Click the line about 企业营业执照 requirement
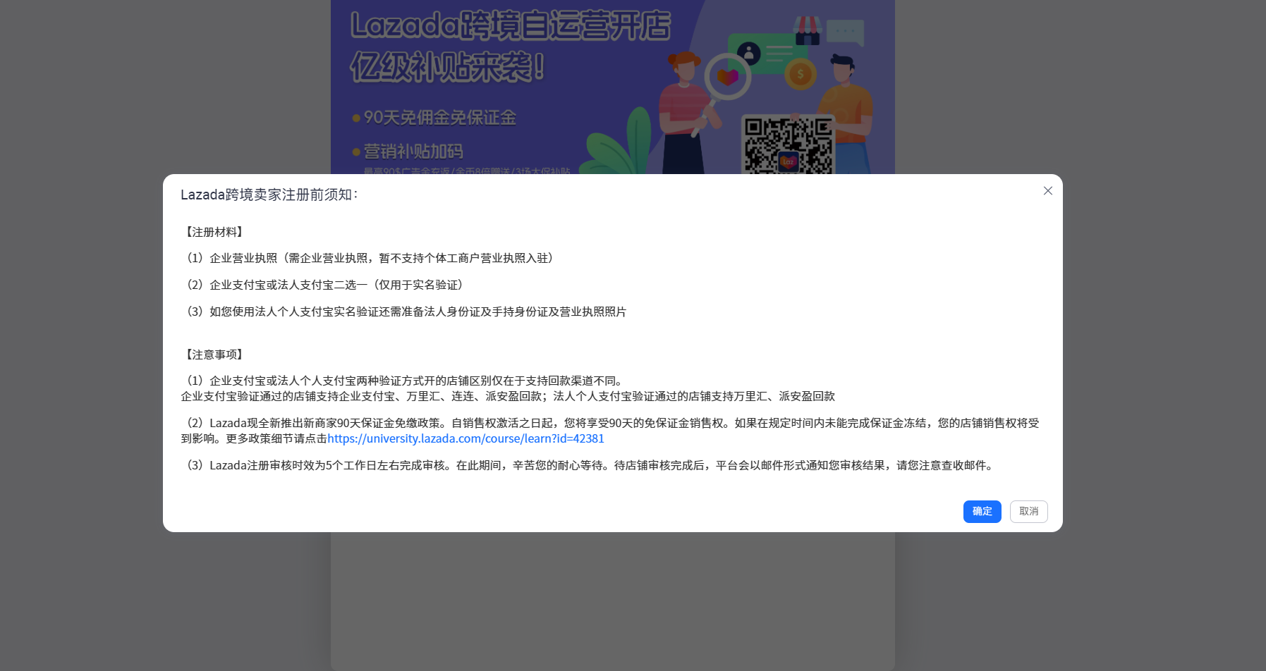The width and height of the screenshot is (1266, 671). (x=370, y=258)
